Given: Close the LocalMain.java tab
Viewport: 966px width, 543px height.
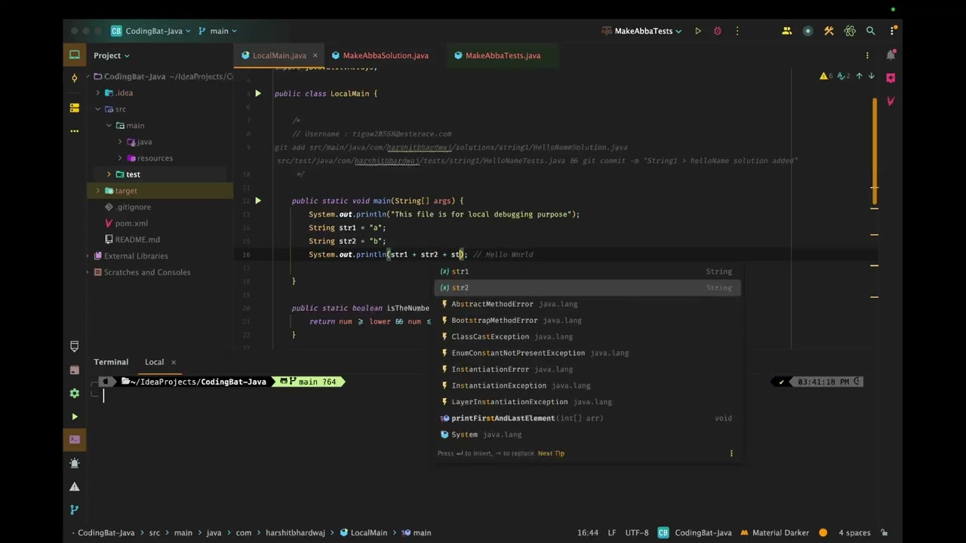Looking at the screenshot, I should coord(315,55).
